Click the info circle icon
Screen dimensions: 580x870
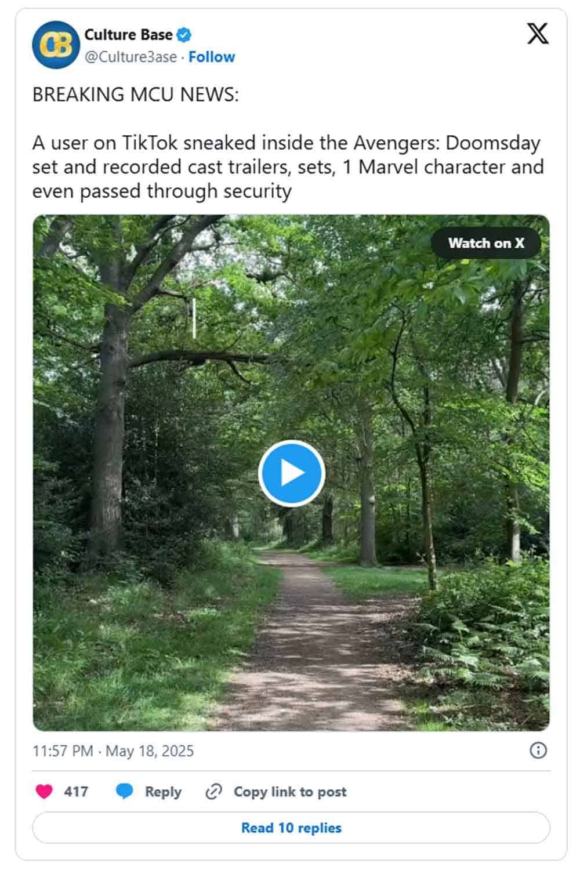point(538,751)
